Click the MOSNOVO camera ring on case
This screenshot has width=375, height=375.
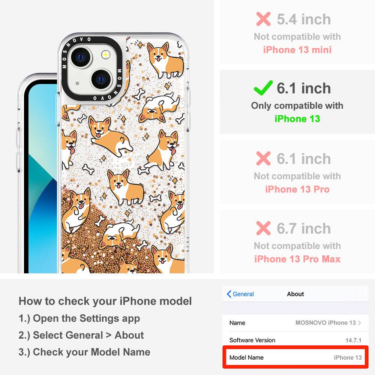[x=92, y=69]
